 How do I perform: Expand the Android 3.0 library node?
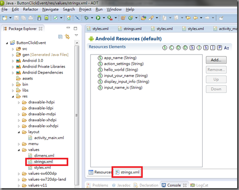[x=13, y=61]
